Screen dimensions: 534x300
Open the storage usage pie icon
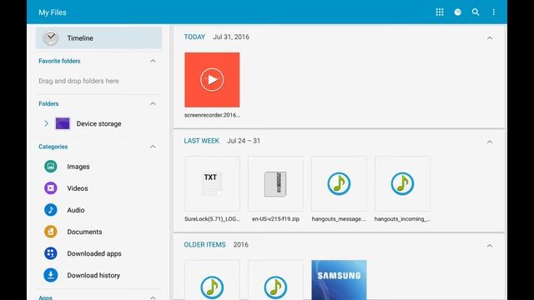point(458,12)
